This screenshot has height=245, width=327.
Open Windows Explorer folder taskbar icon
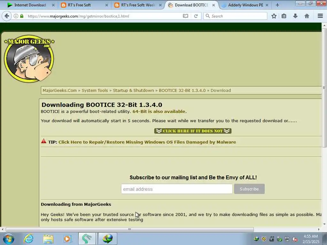coord(49,239)
